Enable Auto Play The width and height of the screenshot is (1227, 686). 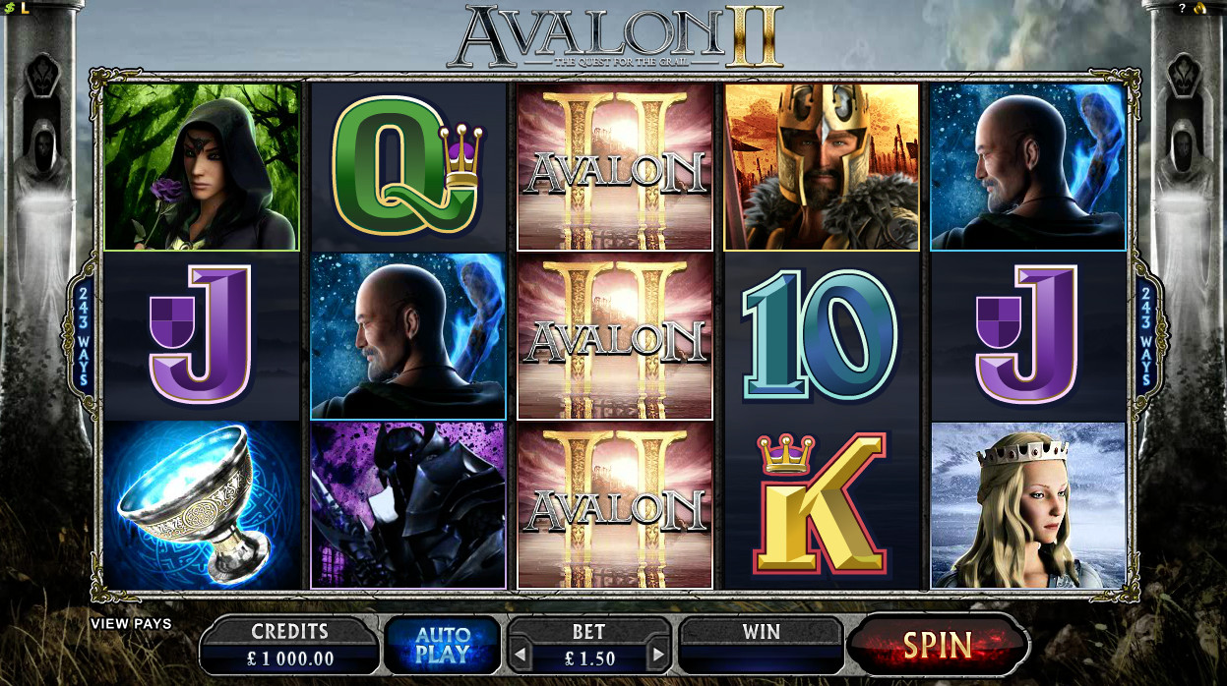point(442,646)
